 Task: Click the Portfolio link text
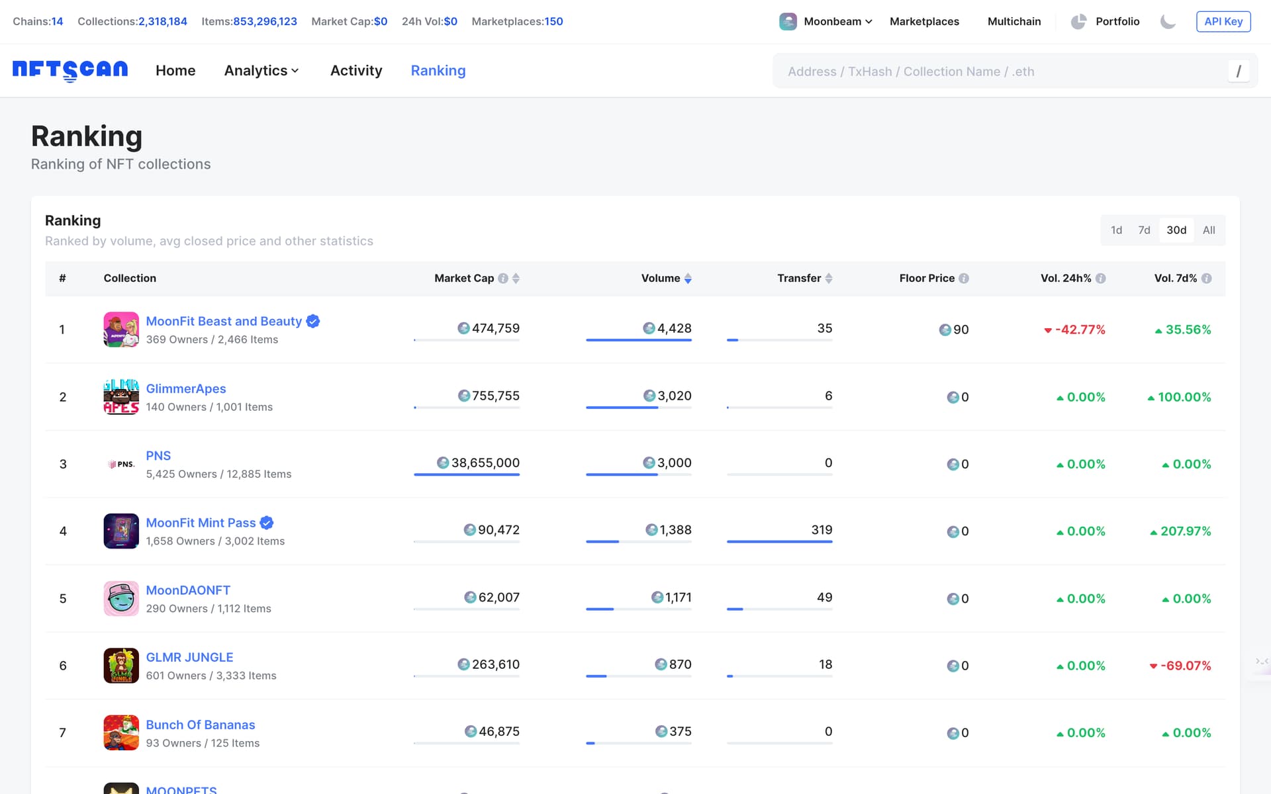(1117, 22)
